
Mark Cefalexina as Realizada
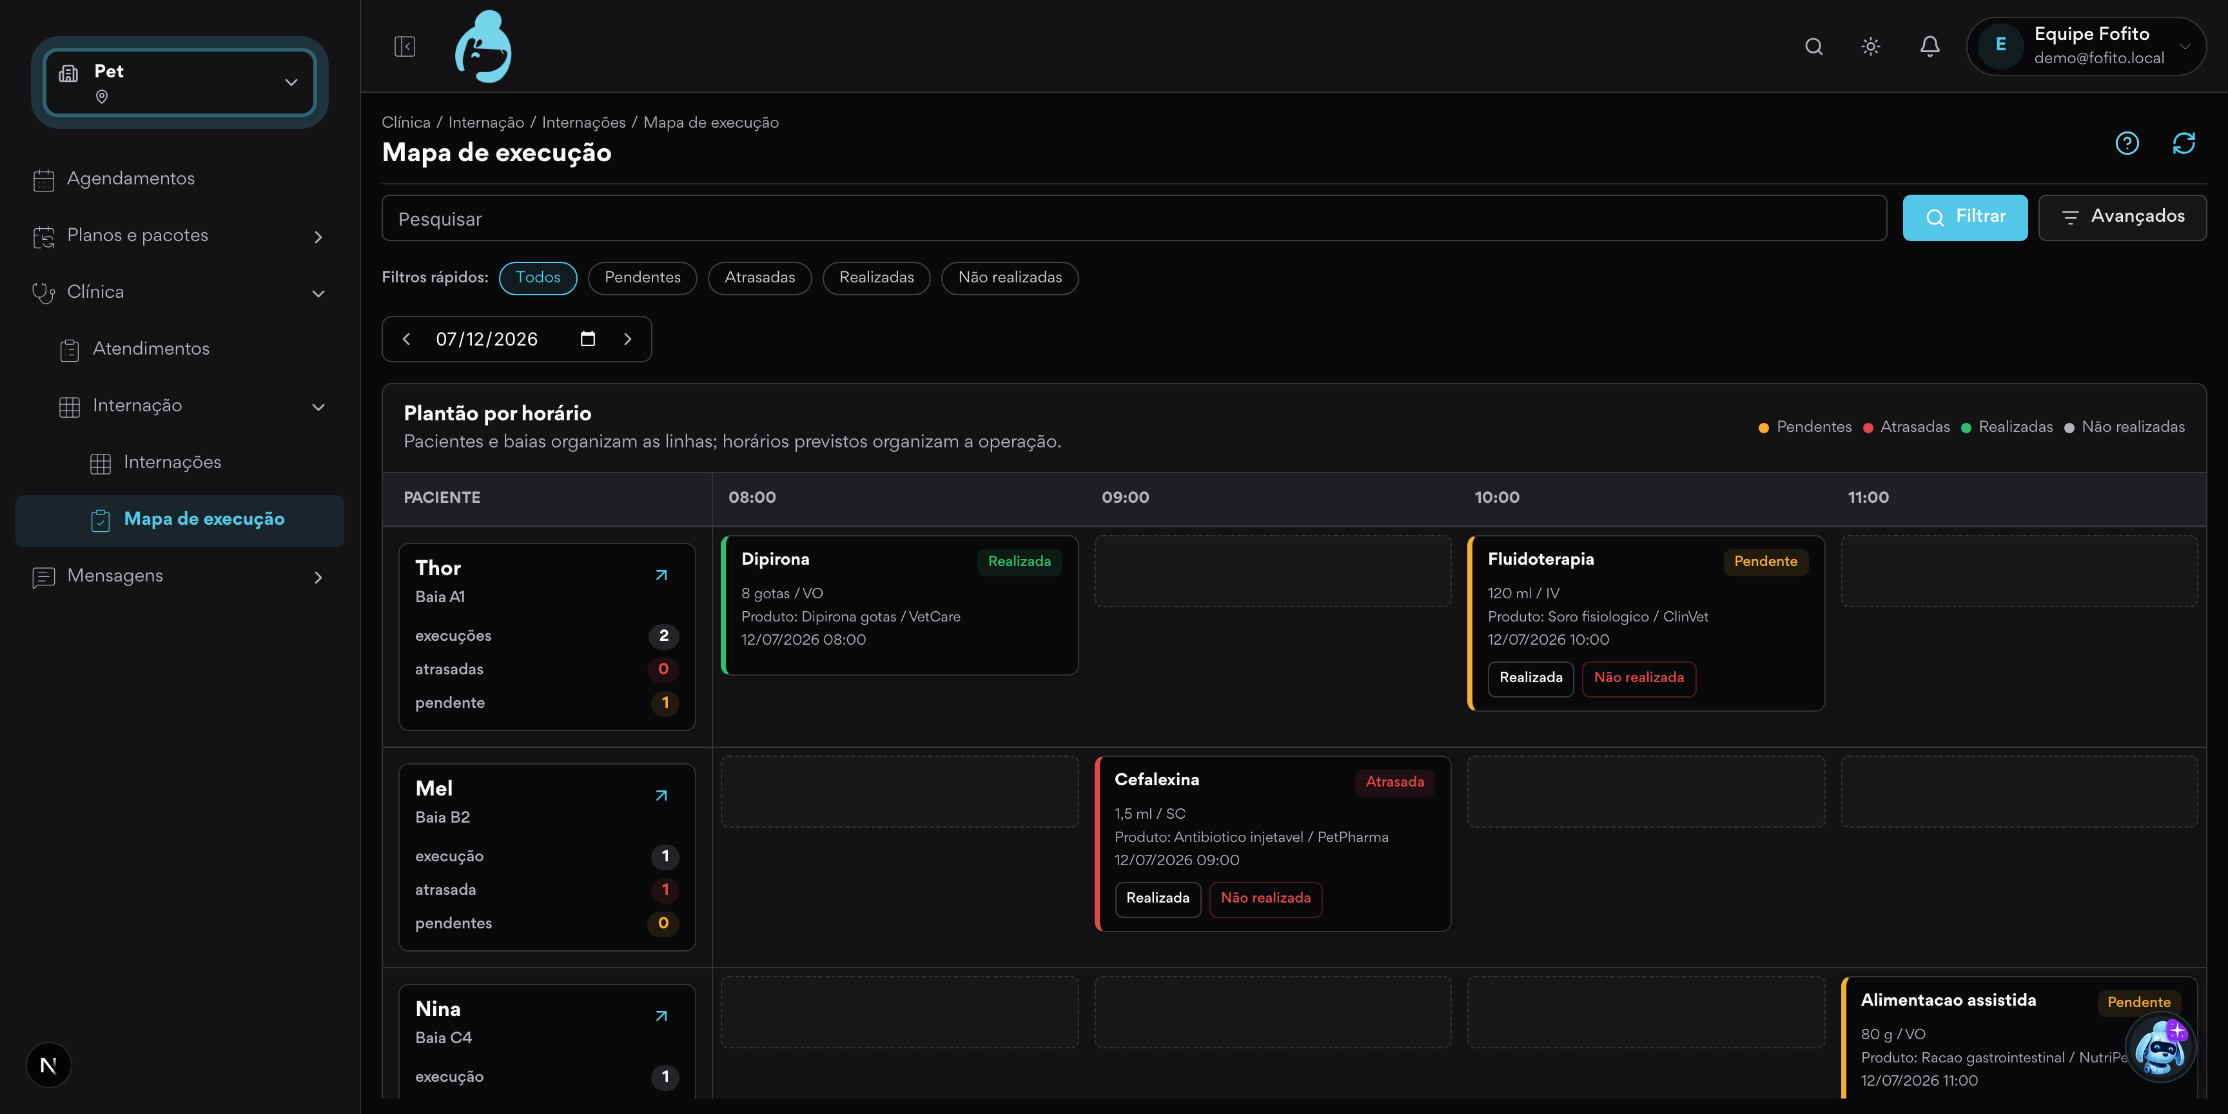click(x=1157, y=899)
